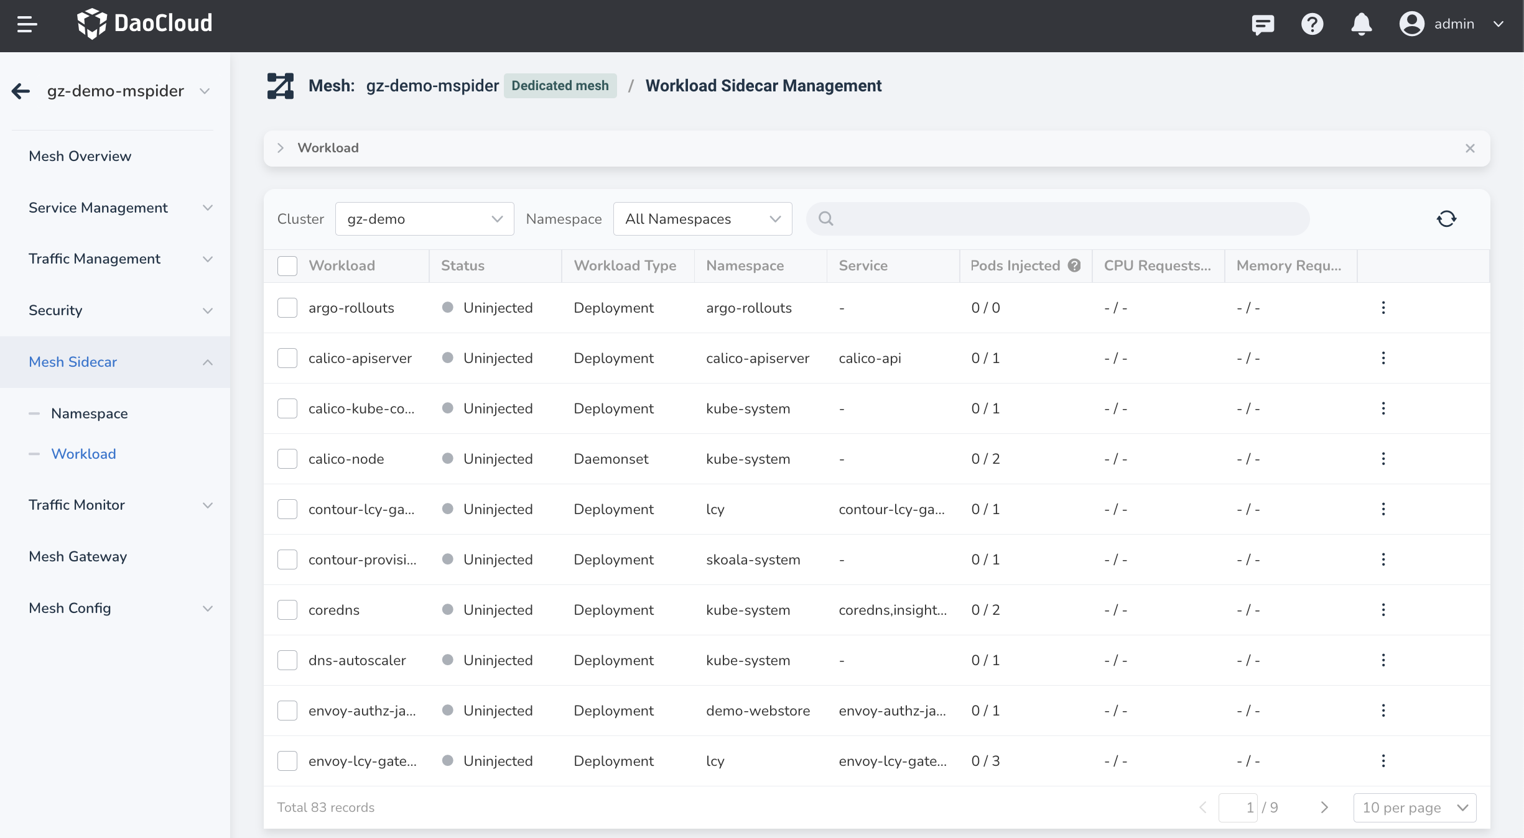Open actions menu for coredns row
The width and height of the screenshot is (1524, 838).
click(x=1383, y=610)
